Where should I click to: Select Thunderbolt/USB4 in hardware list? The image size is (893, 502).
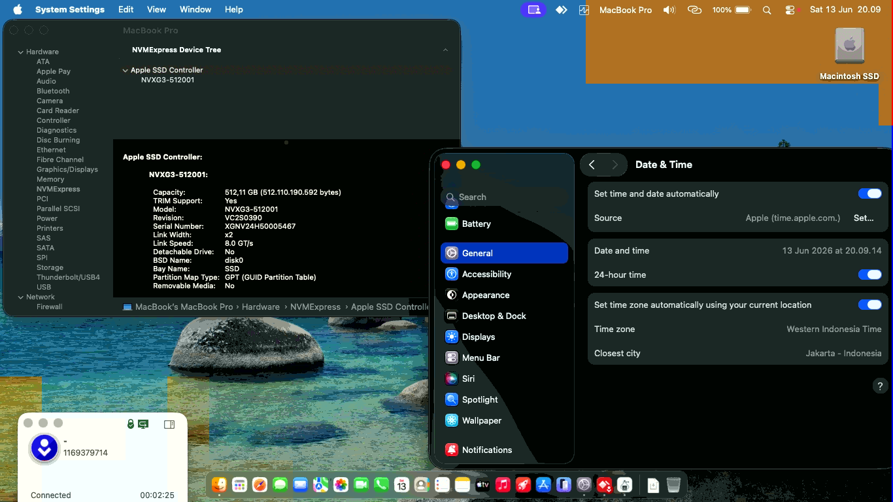(x=68, y=277)
